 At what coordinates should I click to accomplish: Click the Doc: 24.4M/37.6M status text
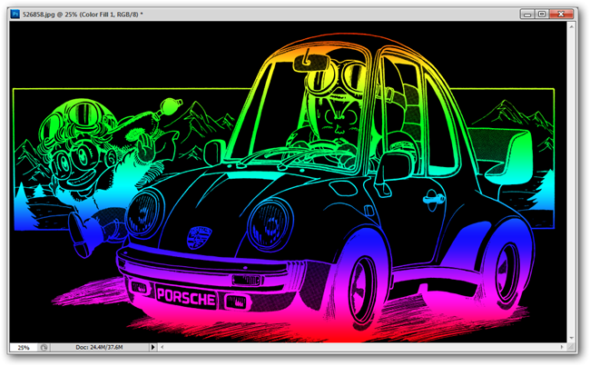tap(99, 347)
